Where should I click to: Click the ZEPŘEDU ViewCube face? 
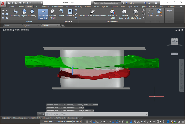(175, 42)
